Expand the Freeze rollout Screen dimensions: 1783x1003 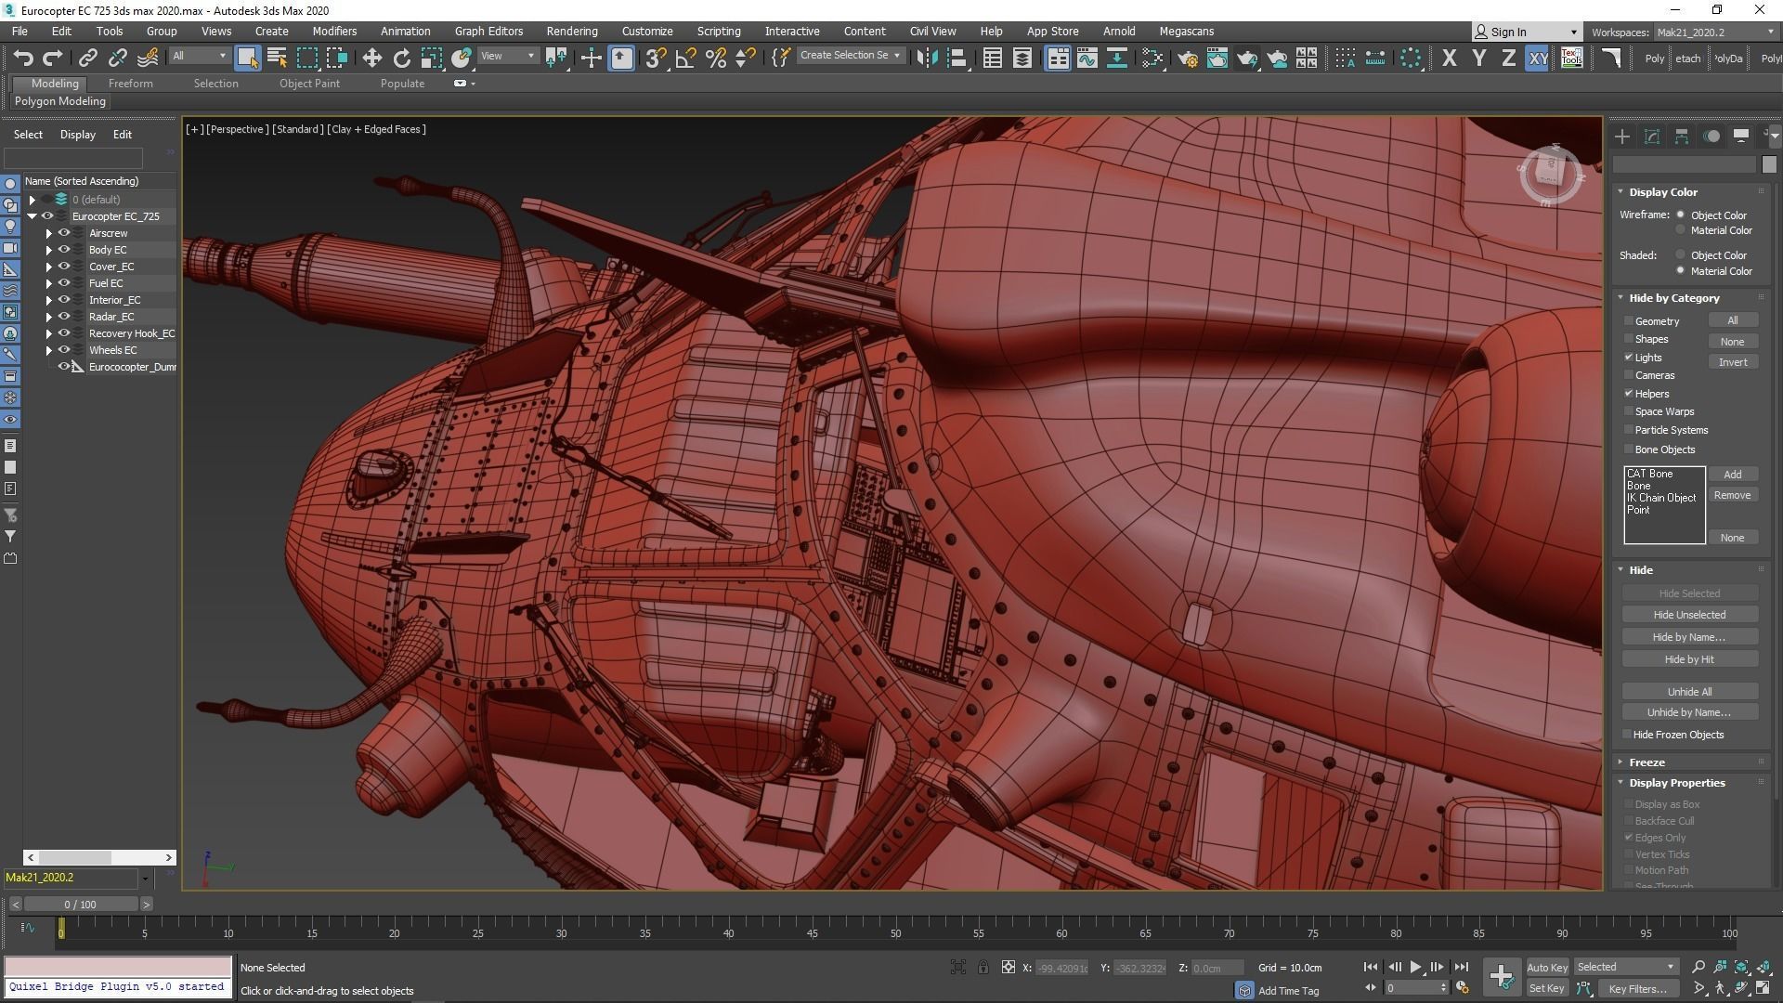tap(1646, 762)
